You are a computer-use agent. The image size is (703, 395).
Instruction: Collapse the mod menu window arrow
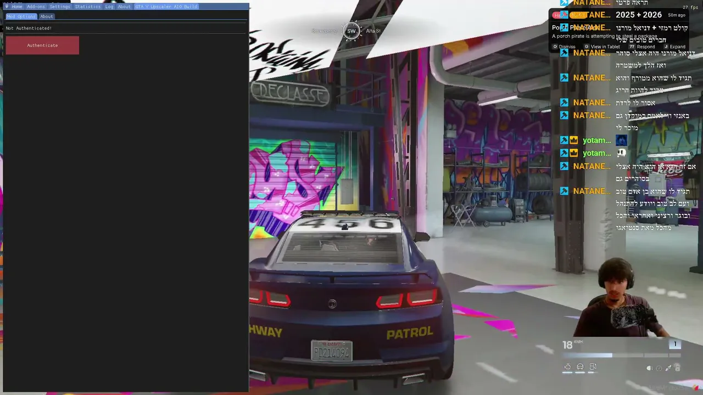pyautogui.click(x=7, y=7)
